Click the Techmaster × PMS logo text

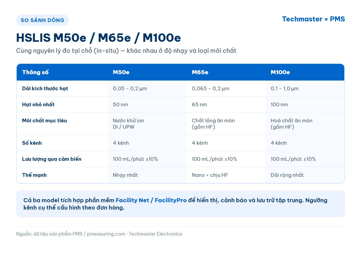pyautogui.click(x=313, y=19)
